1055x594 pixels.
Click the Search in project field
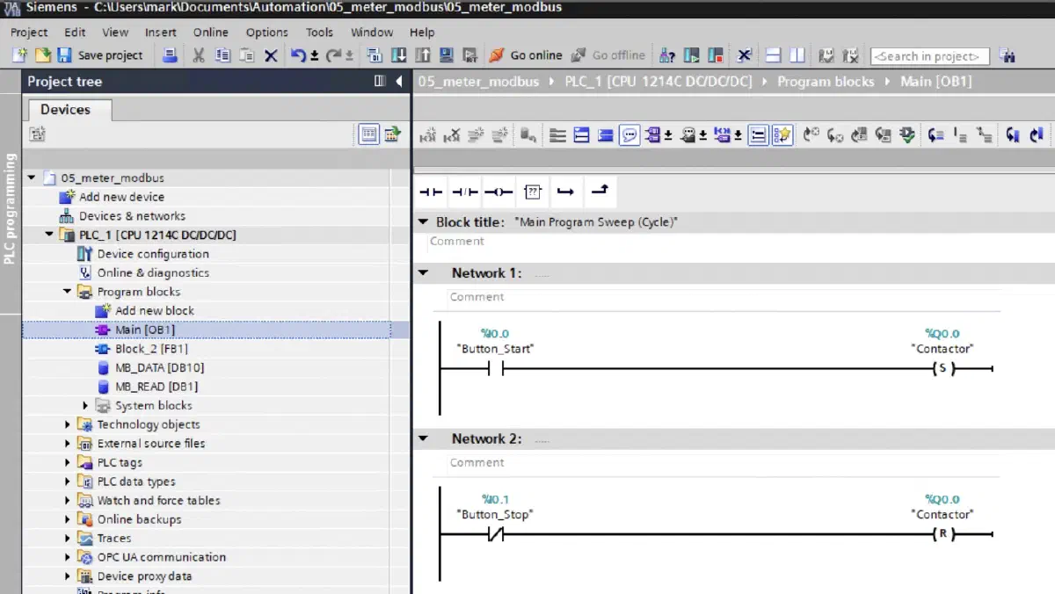[x=930, y=56]
